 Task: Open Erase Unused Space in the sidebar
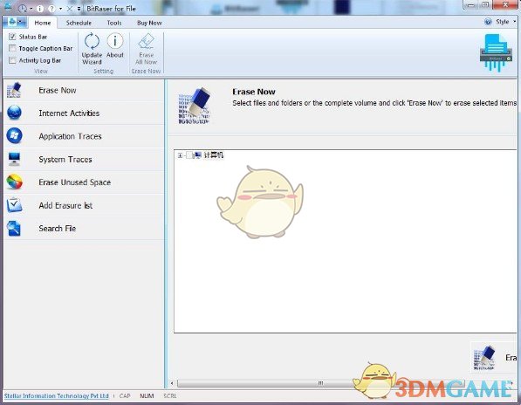(84, 182)
